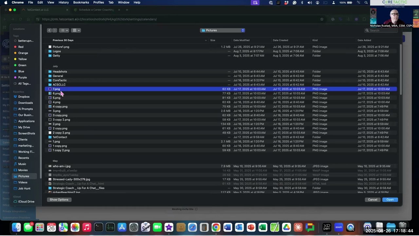This screenshot has width=419, height=236.
Task: Open the Pictures location popup
Action: [223, 30]
